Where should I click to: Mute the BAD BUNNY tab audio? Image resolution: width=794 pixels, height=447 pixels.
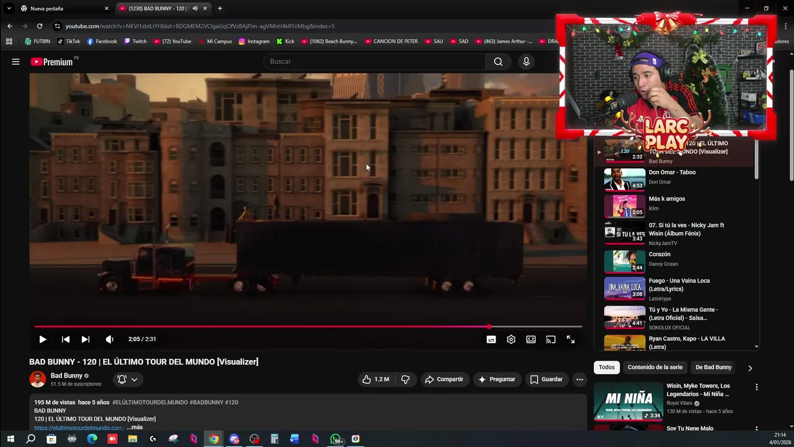195,9
